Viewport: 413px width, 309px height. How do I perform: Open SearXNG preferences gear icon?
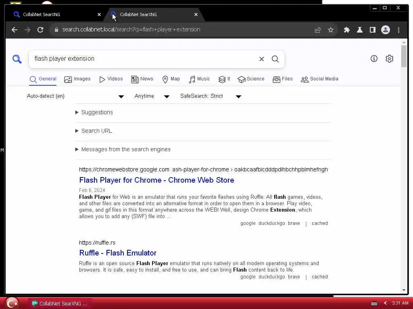click(x=389, y=59)
